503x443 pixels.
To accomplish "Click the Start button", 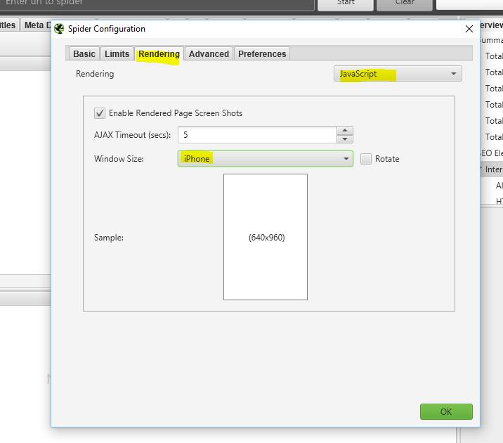I will [x=346, y=3].
